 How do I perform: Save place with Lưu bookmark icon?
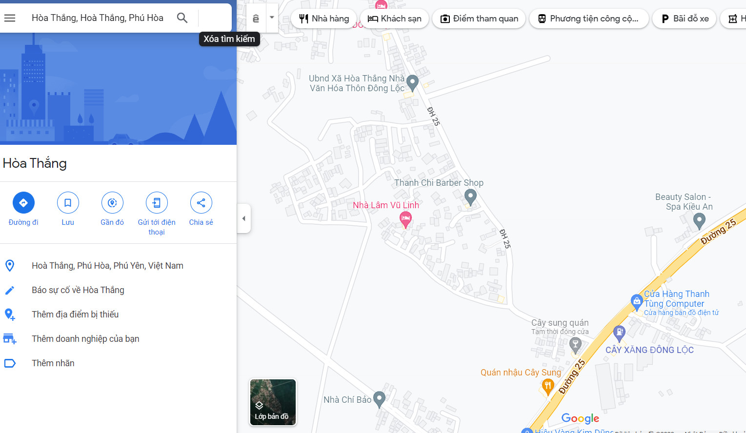68,203
